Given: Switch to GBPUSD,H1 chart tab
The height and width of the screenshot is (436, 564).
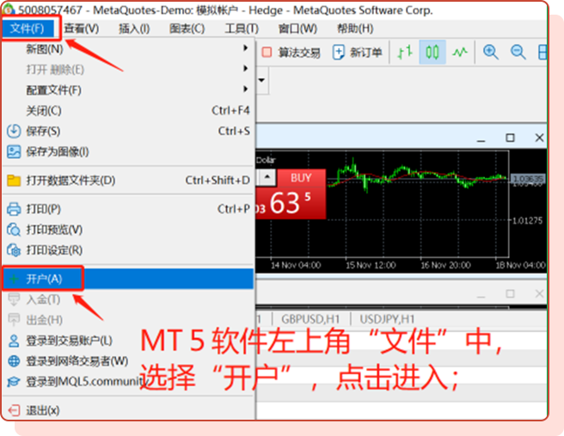Looking at the screenshot, I should pyautogui.click(x=310, y=319).
